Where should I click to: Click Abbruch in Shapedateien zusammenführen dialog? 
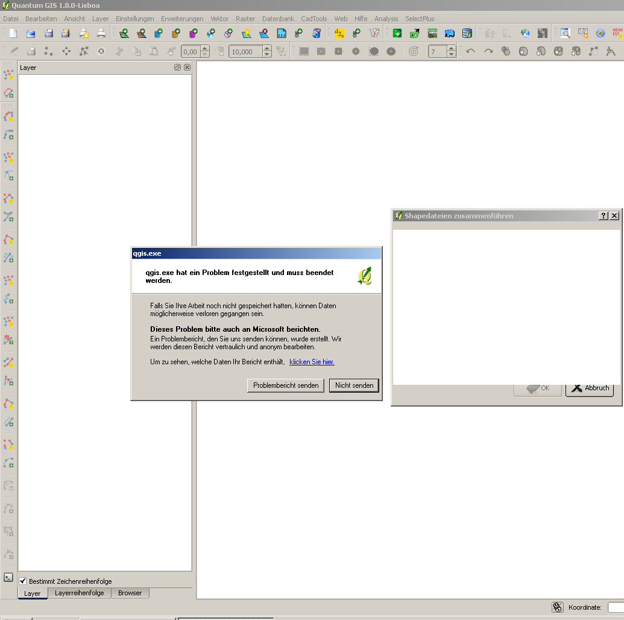click(590, 388)
